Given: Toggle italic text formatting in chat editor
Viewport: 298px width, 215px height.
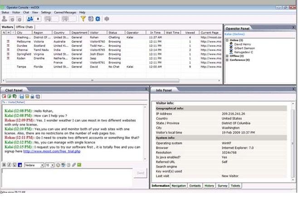Looking at the screenshot, I should 9,165.
